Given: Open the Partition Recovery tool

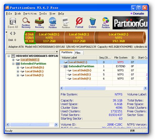Looking at the screenshot, I should [x=26, y=23].
